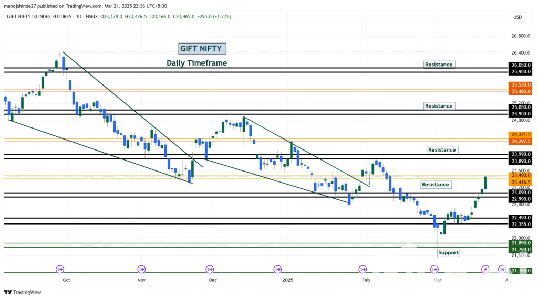Click the manojshinde27 publisher name
538x299 pixels.
click(20, 6)
